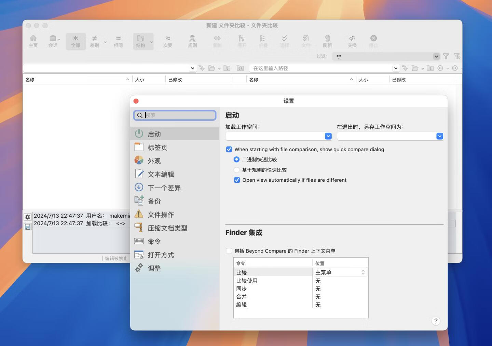Click the 选择 select toolbar icon
Image resolution: width=492 pixels, height=346 pixels.
point(285,41)
